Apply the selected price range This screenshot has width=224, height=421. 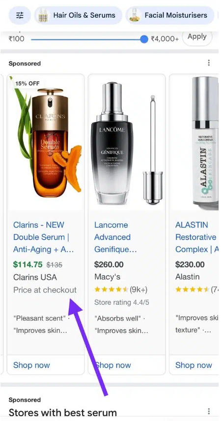(197, 37)
